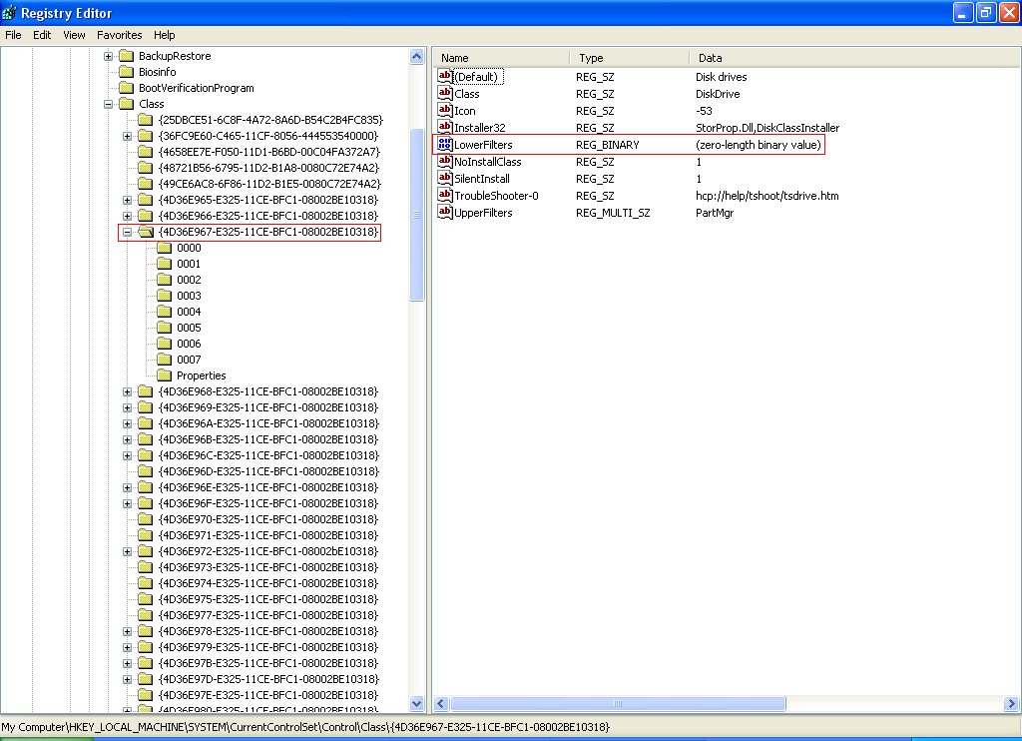Viewport: 1022px width, 741px height.
Task: Click the Registry Editor title bar icon
Action: click(x=9, y=12)
